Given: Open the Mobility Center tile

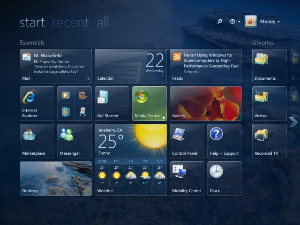Looking at the screenshot, I should click(x=187, y=178).
